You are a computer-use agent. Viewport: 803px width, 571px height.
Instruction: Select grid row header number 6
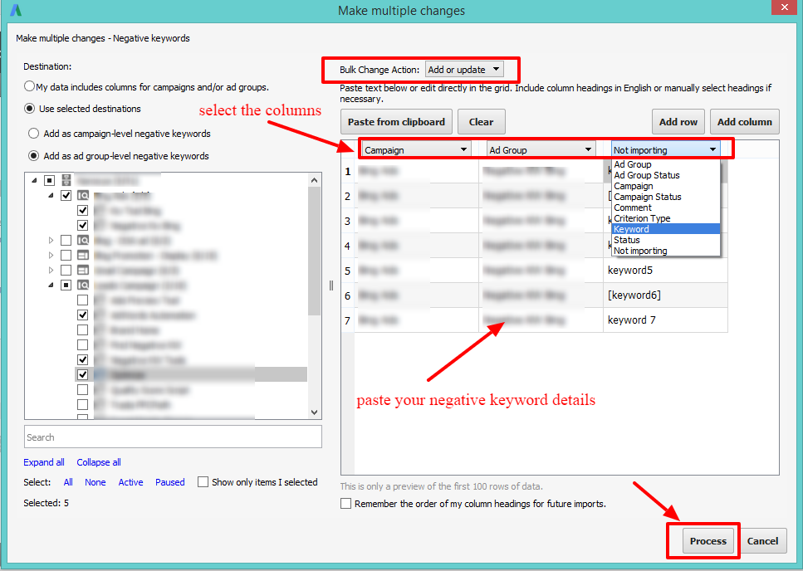coord(348,295)
